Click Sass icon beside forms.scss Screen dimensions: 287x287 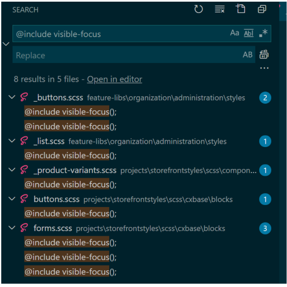click(x=24, y=228)
